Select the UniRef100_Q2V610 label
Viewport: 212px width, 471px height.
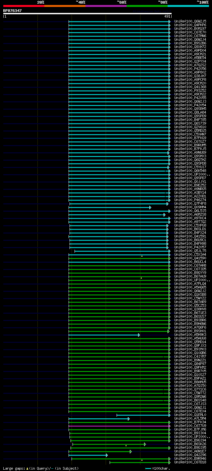[x=190, y=127]
